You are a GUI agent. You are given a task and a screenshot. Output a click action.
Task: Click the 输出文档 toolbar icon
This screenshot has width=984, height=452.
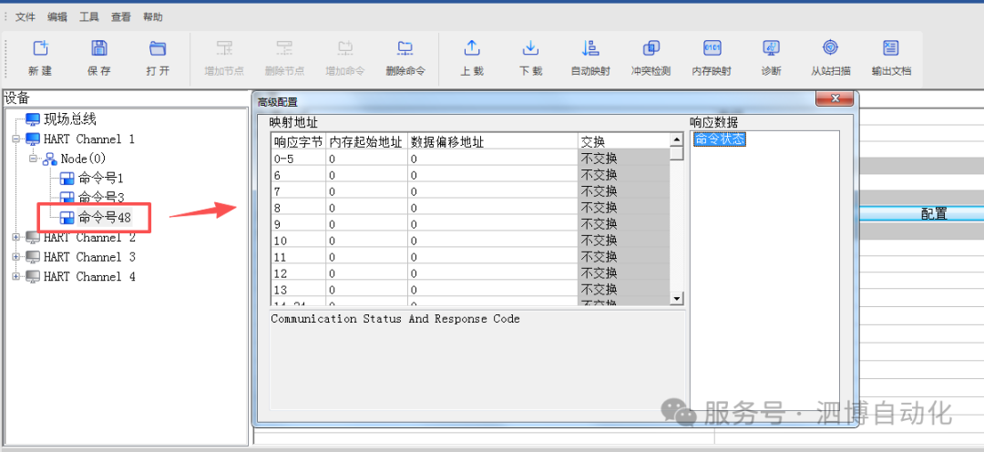click(x=890, y=48)
